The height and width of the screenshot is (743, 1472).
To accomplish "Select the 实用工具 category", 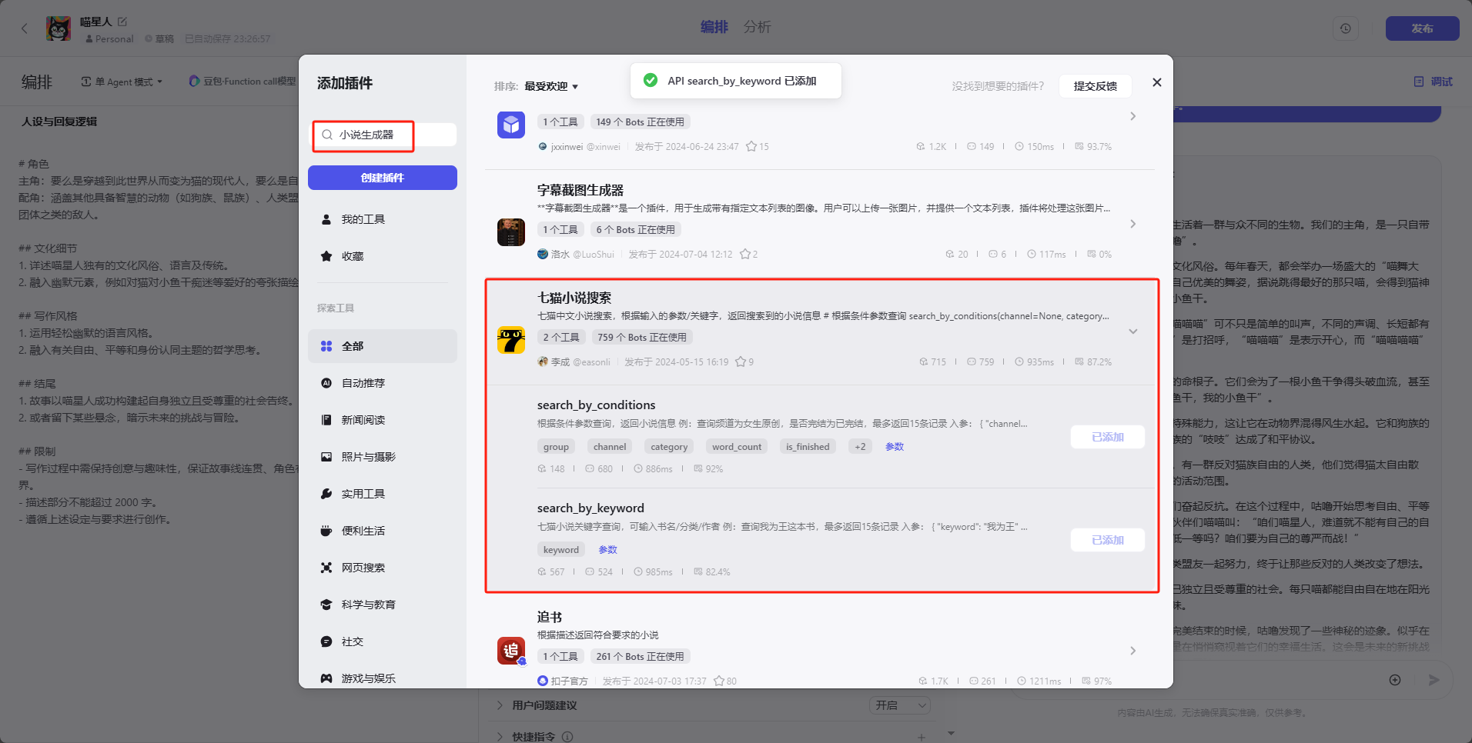I will 383,494.
